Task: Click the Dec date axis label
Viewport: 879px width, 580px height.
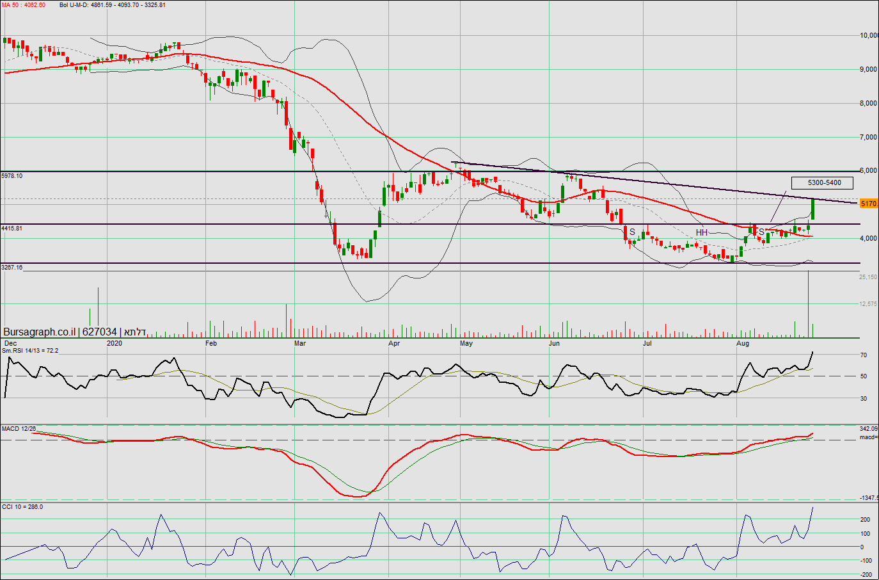Action: 10,344
